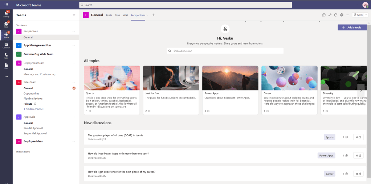Screen dimensions: 371x184
Task: Open the tab conversation icon
Action: (x=324, y=15)
